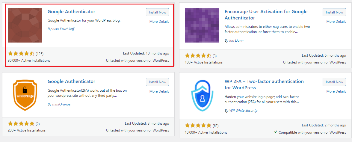This screenshot has height=142, width=352.
Task: Click the star rating of Ivan Kruchkoff's plugin
Action: pyautogui.click(x=21, y=54)
